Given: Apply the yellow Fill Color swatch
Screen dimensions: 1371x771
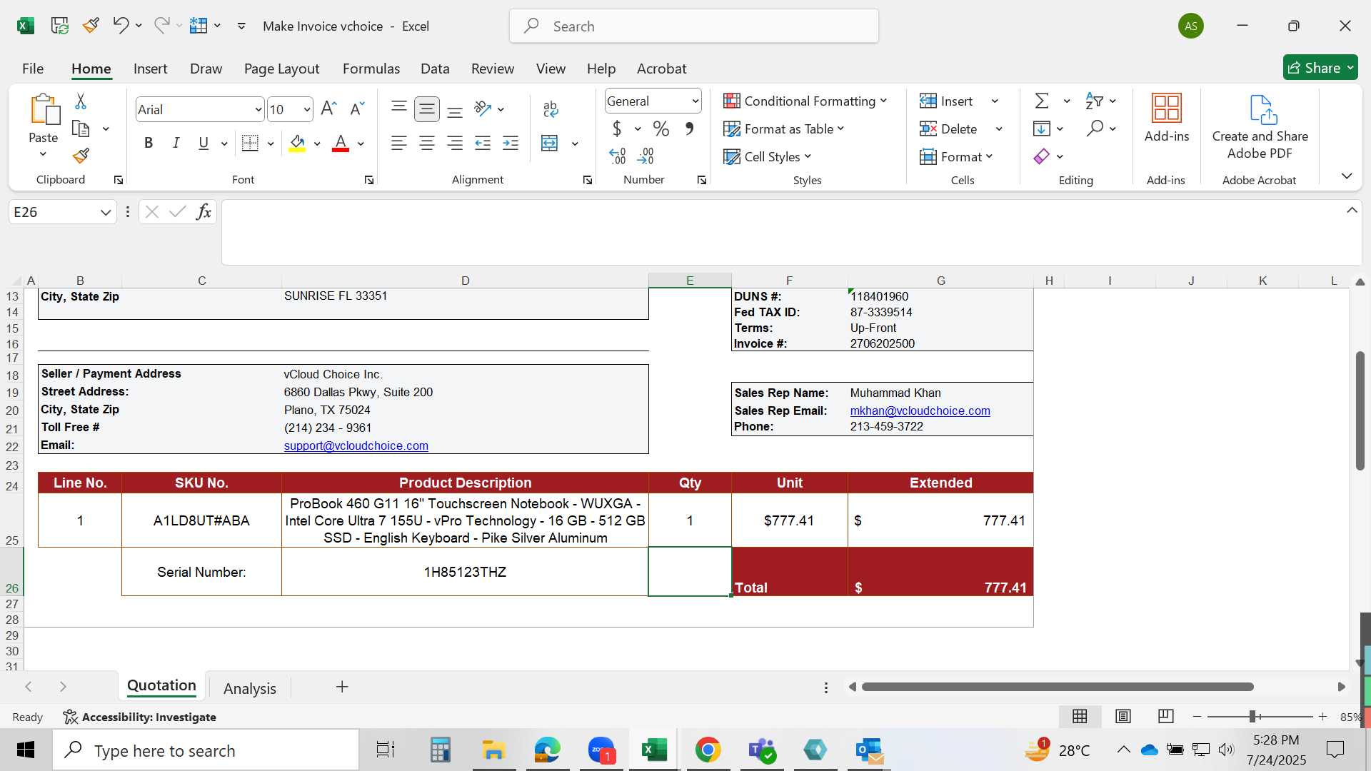Looking at the screenshot, I should (298, 143).
